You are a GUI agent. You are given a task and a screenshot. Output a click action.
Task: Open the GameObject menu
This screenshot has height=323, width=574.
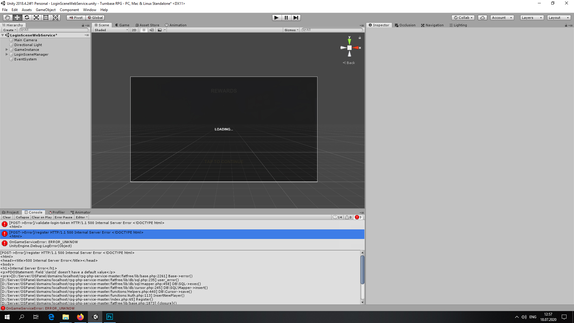click(x=45, y=10)
